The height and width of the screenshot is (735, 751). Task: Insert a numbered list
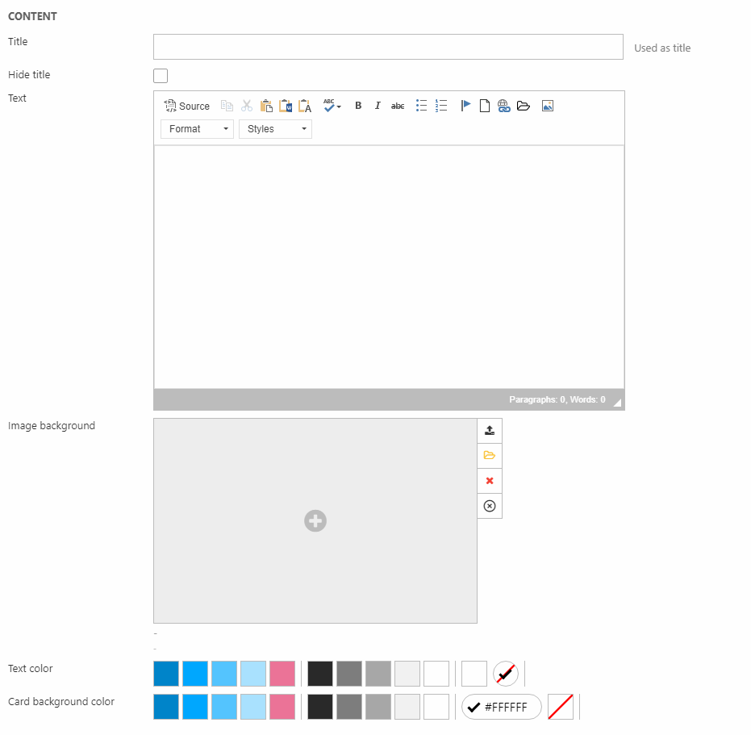pyautogui.click(x=441, y=106)
